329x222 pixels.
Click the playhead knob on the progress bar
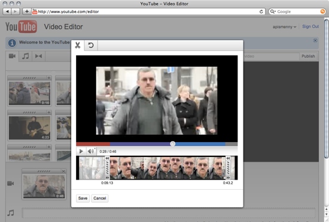pos(172,144)
